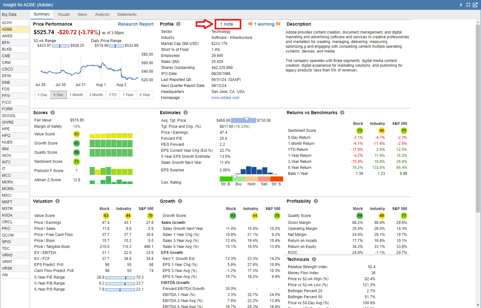The height and width of the screenshot is (308, 481).
Task: Click the 52-wk Range slider bar
Action: pyautogui.click(x=61, y=46)
